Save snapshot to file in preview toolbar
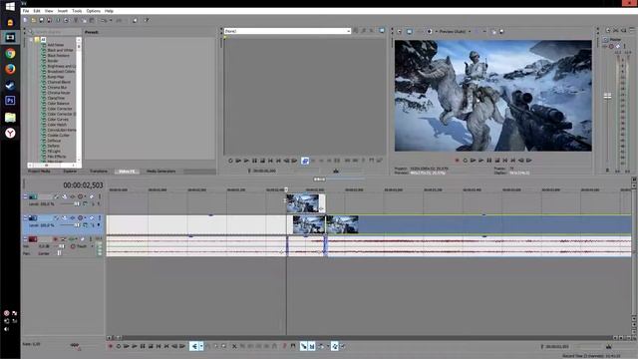This screenshot has height=359, width=638. coord(501,31)
